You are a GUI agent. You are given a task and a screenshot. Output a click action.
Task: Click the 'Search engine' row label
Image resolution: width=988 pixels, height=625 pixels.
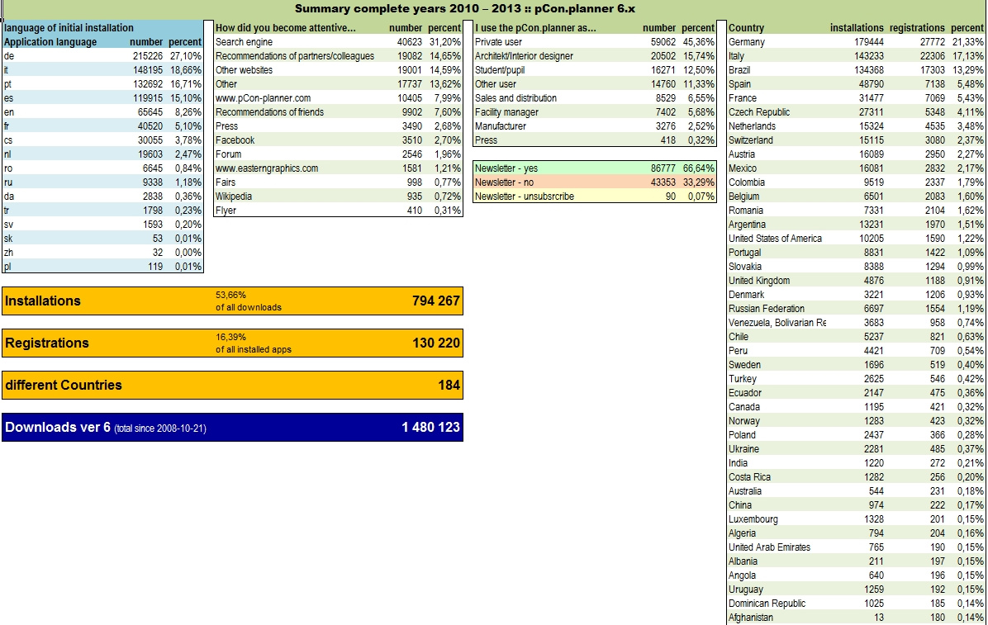click(244, 42)
